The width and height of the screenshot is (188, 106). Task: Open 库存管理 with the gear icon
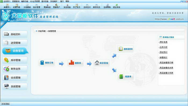(15, 60)
